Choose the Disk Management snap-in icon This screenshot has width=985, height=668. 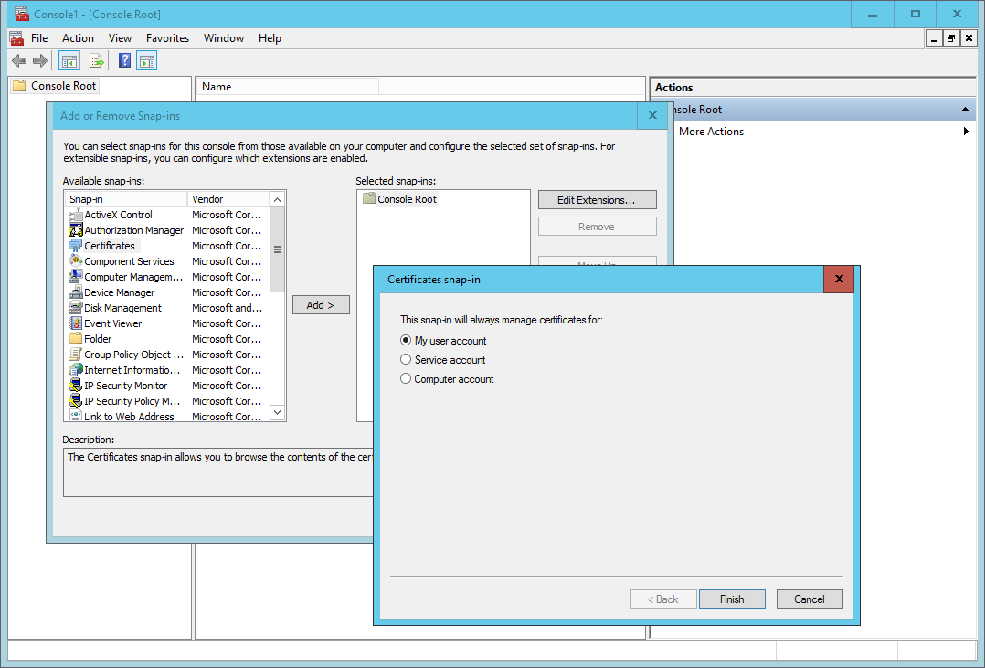point(77,308)
